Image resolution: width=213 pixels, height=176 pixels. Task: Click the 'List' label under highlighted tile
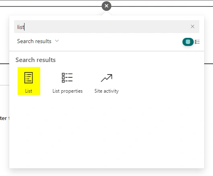coord(29,91)
